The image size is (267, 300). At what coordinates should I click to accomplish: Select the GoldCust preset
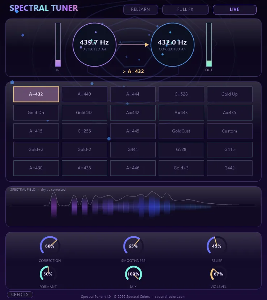181,131
